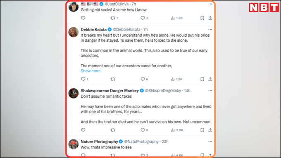281x158 pixels.
Task: View analytics on Debbie Kalata's 1.5K views
Action: click(176, 79)
